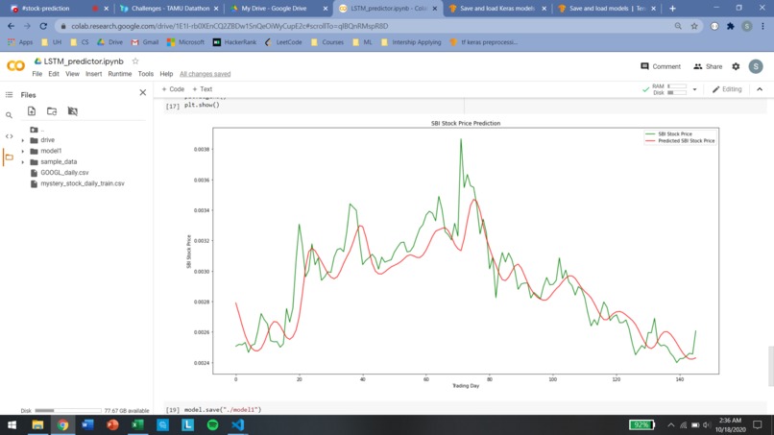774x435 pixels.
Task: Open the browser extensions puzzle icon
Action: click(731, 26)
